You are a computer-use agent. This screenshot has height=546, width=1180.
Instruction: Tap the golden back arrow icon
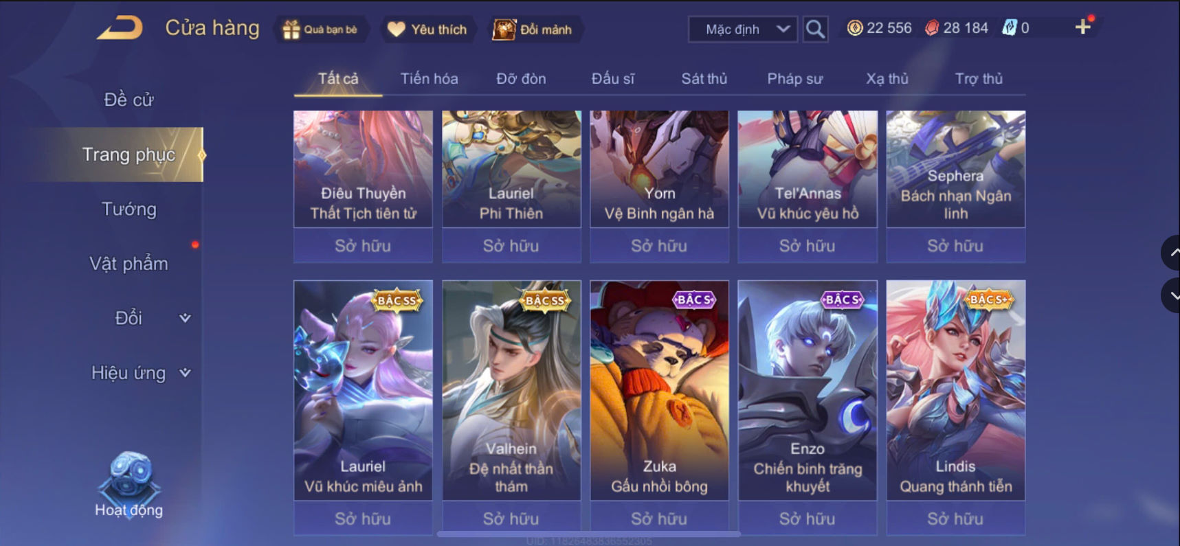[120, 28]
